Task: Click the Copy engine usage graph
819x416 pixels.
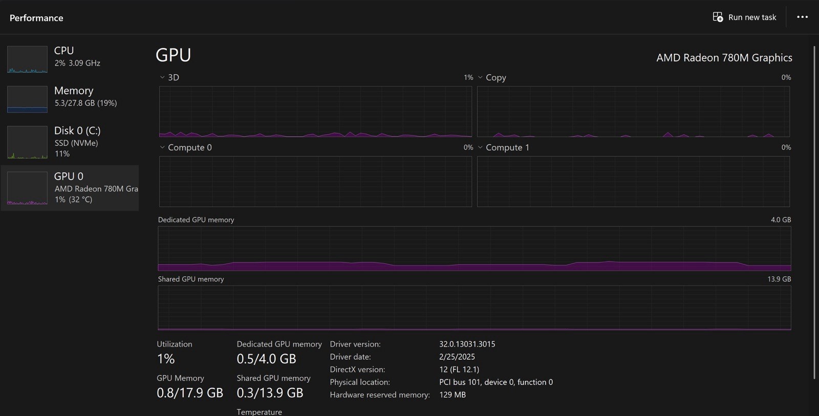Action: [x=633, y=112]
